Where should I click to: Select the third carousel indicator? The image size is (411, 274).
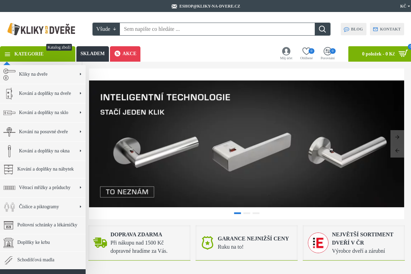pos(256,213)
